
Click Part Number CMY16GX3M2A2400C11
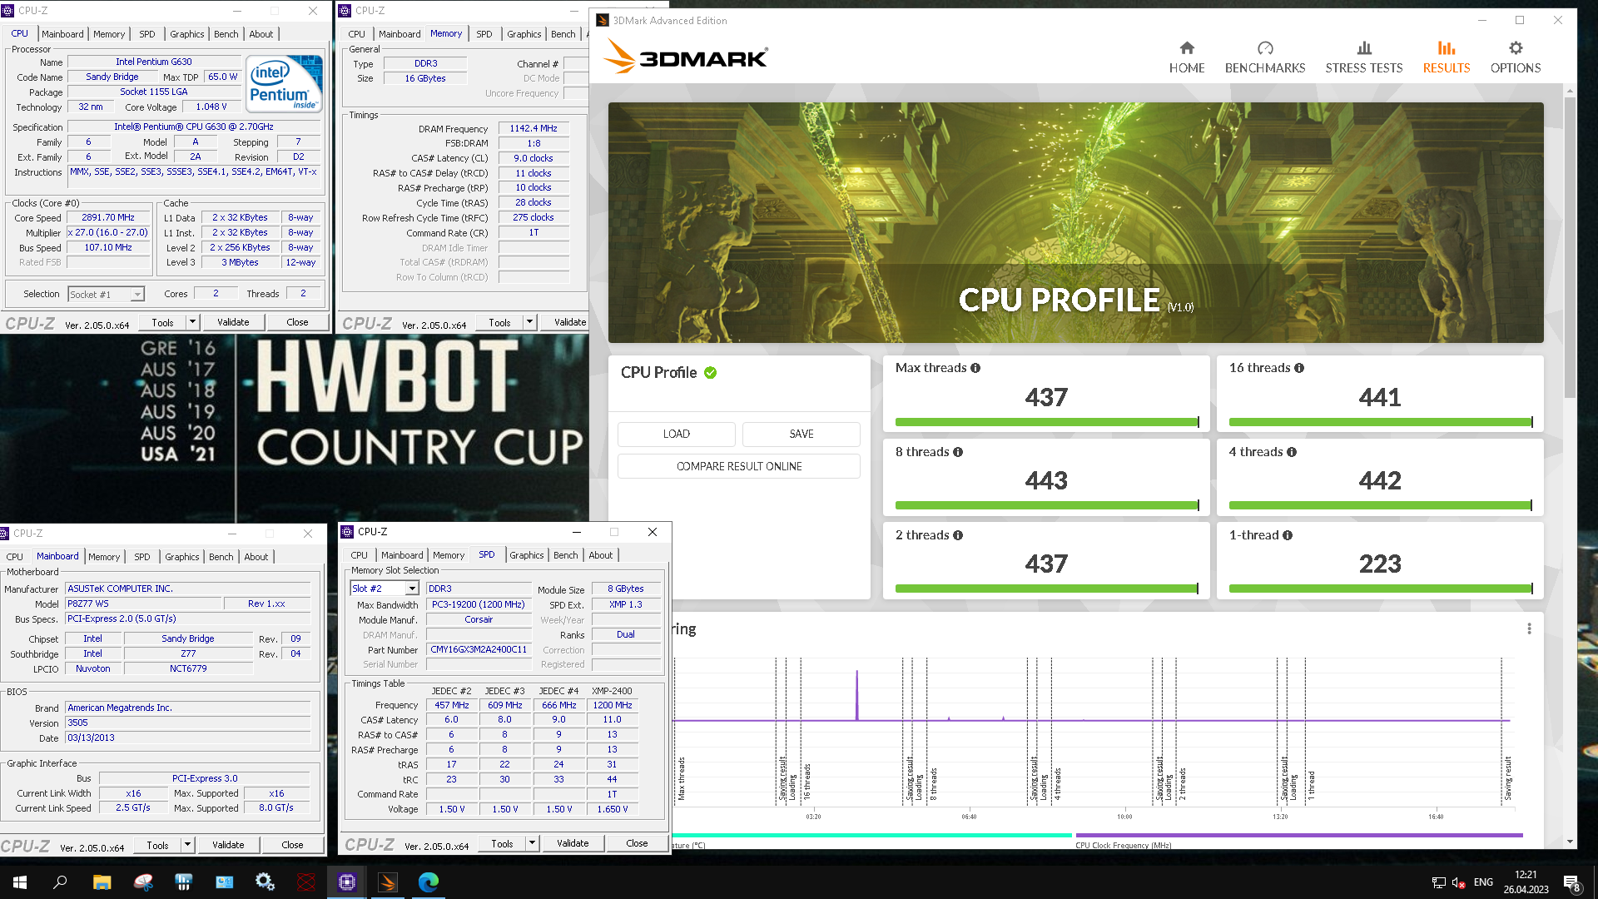tap(479, 650)
